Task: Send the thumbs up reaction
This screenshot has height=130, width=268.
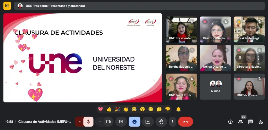Action: point(109,109)
